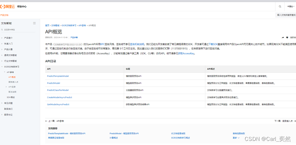Image resolution: width=296 pixels, height=145 pixels.
Task: Go to previous article 上一篇: API参考
Action: (x=55, y=121)
